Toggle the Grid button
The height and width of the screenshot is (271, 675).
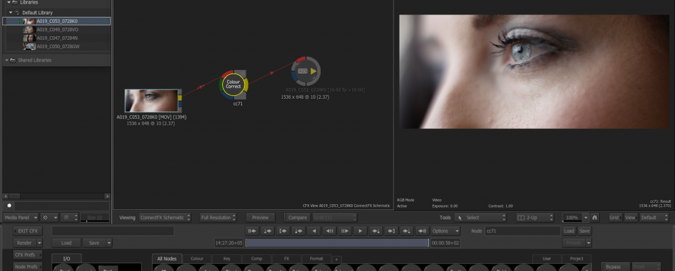coord(614,217)
